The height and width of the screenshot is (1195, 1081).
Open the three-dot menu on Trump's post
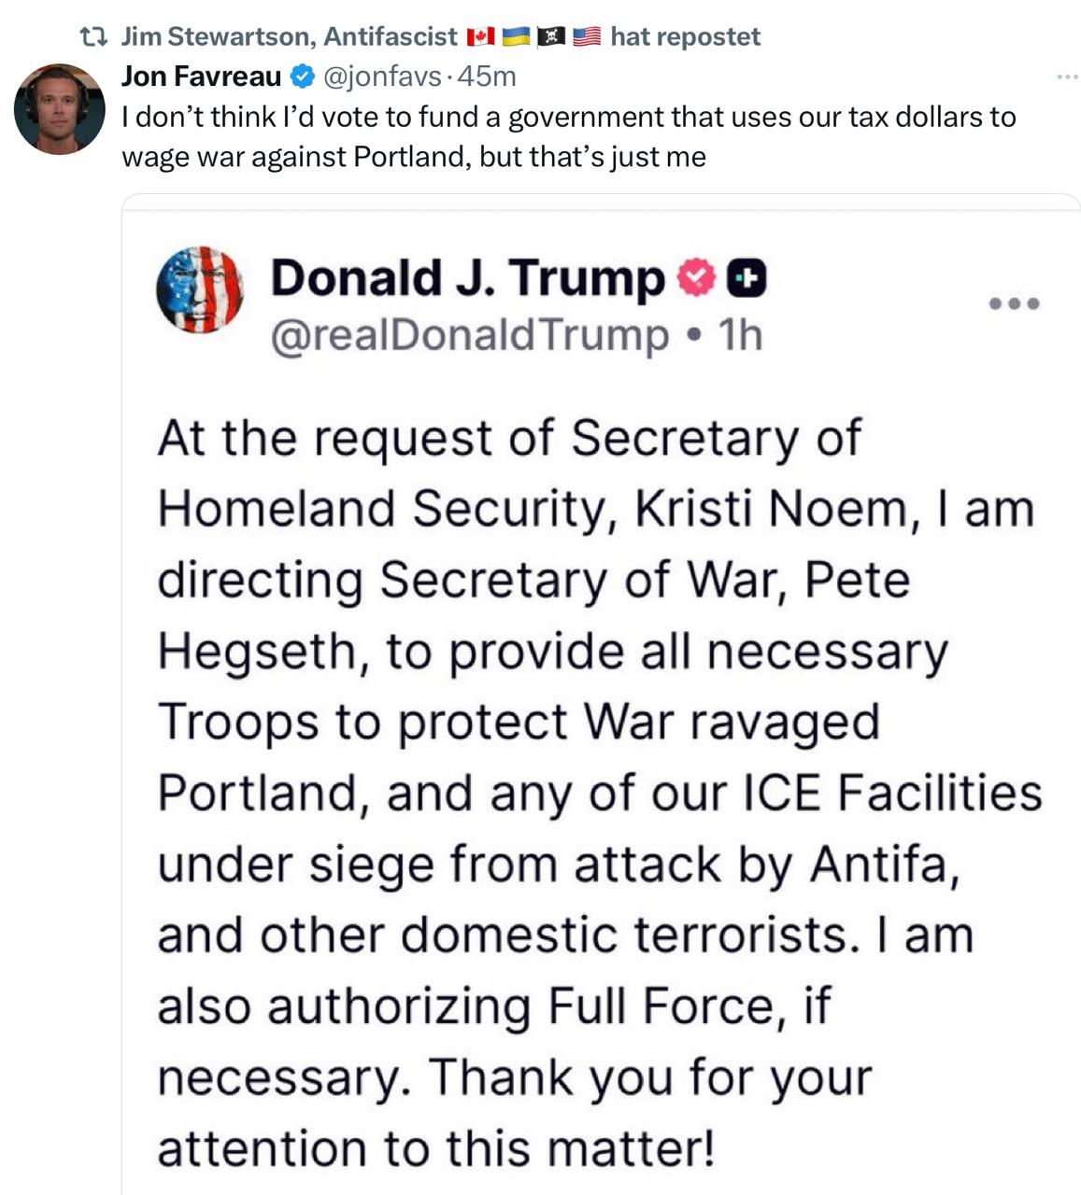tap(1014, 303)
